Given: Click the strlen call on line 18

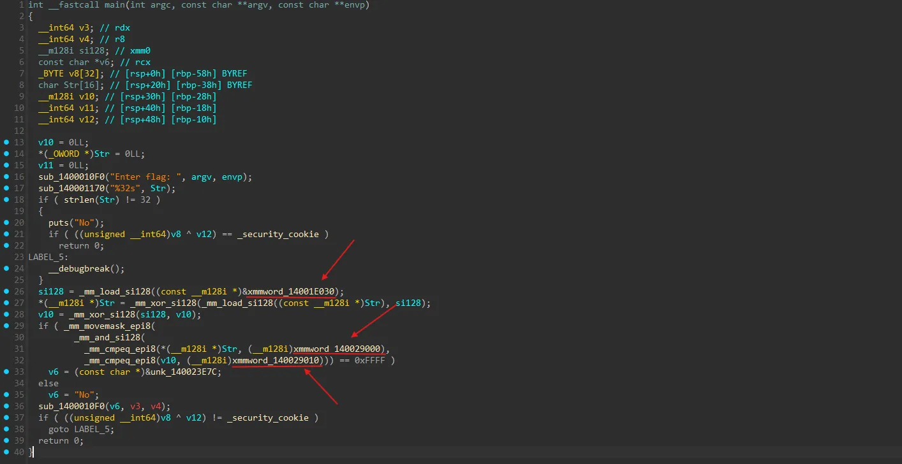Looking at the screenshot, I should pos(79,199).
